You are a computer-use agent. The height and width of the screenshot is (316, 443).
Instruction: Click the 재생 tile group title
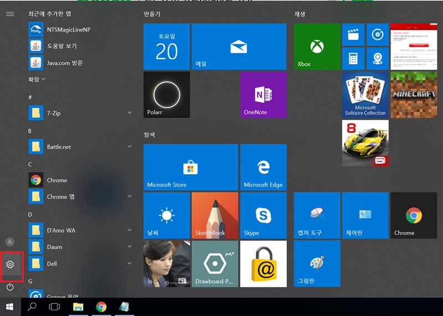[300, 14]
